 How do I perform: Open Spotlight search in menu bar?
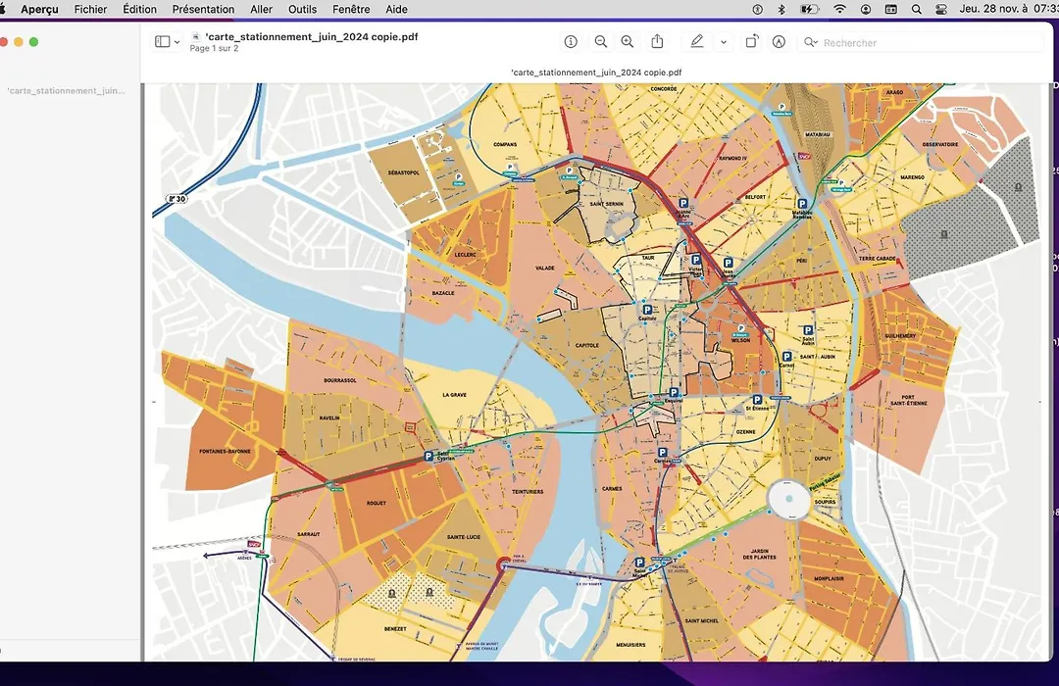tap(917, 10)
